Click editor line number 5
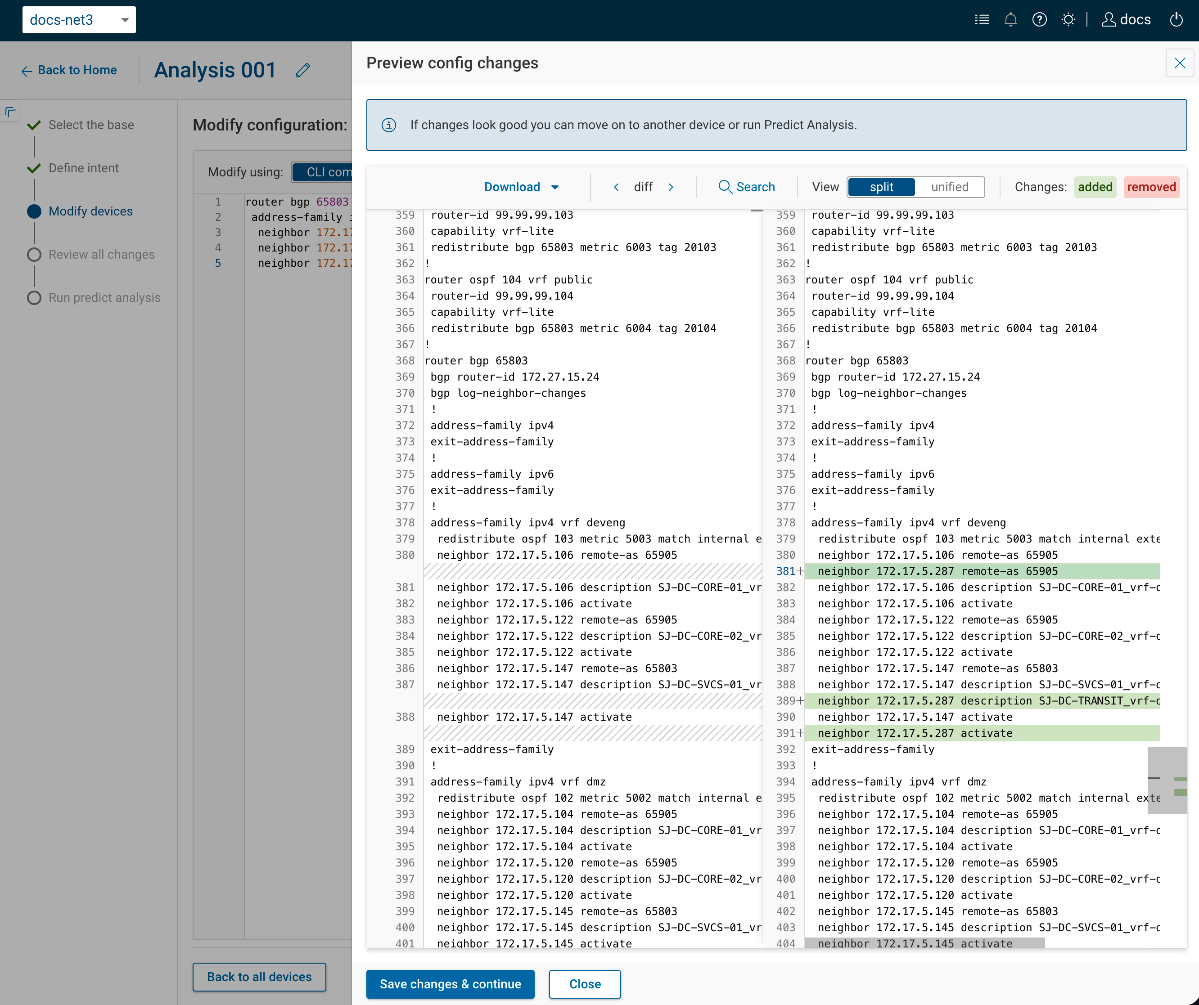The image size is (1199, 1005). pos(217,263)
